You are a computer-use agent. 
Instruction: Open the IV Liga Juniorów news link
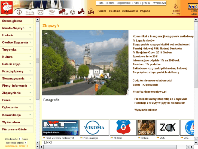pos(144,40)
